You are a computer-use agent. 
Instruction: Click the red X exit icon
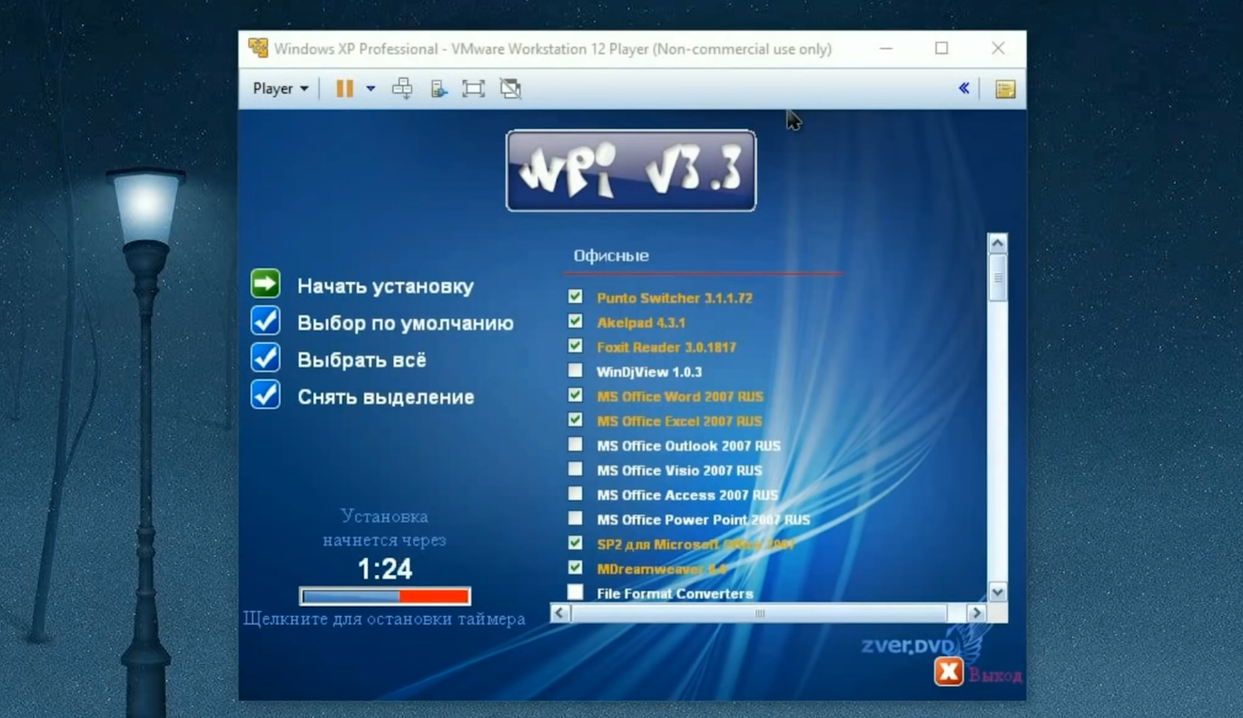(949, 672)
